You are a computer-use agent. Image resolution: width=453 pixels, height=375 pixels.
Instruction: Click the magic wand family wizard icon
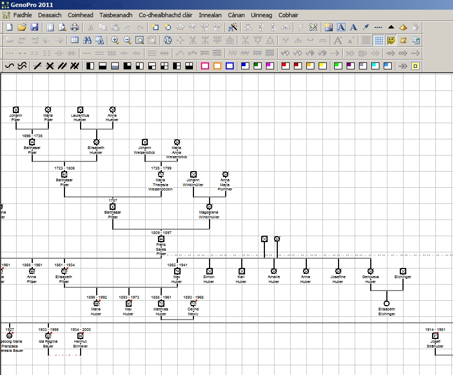[233, 27]
